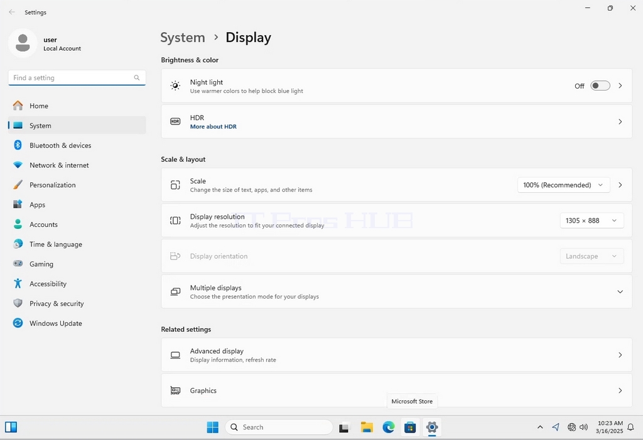Viewport: 643px width, 440px height.
Task: Click the Windows Update sync icon
Action: 18,323
